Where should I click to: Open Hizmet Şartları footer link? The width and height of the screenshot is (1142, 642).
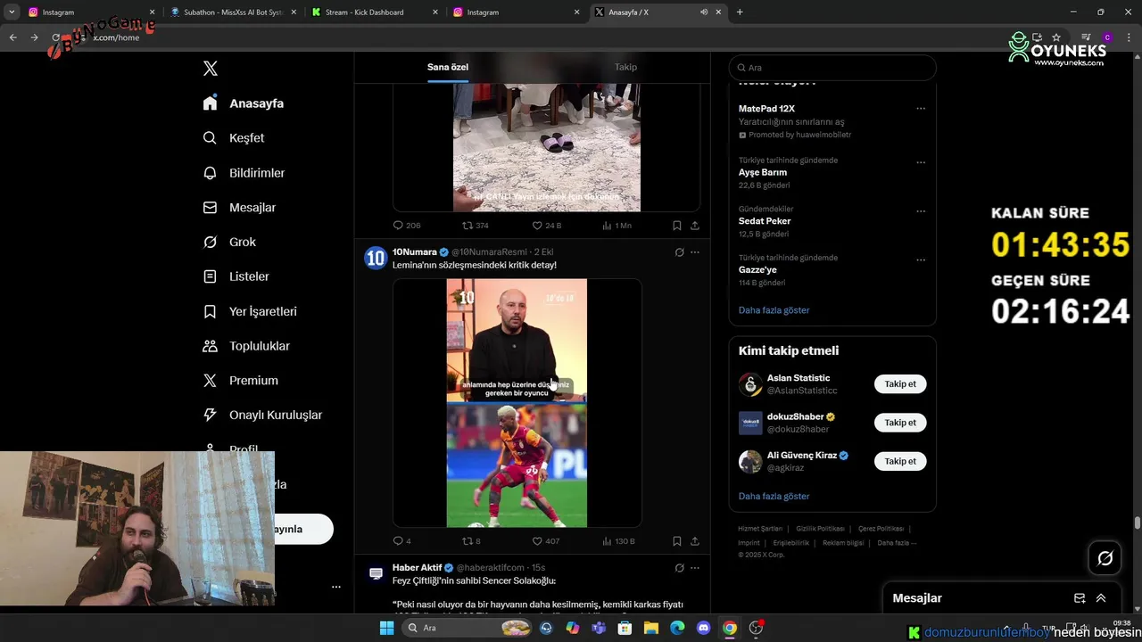pos(760,529)
